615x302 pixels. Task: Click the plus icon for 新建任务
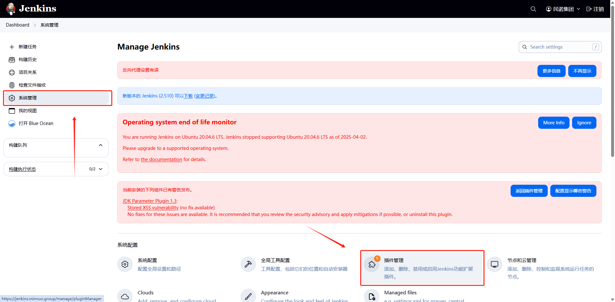point(12,47)
